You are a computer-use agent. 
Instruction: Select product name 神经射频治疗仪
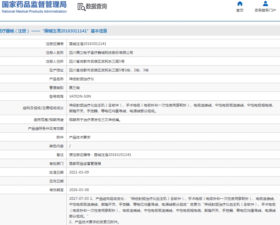(81, 79)
